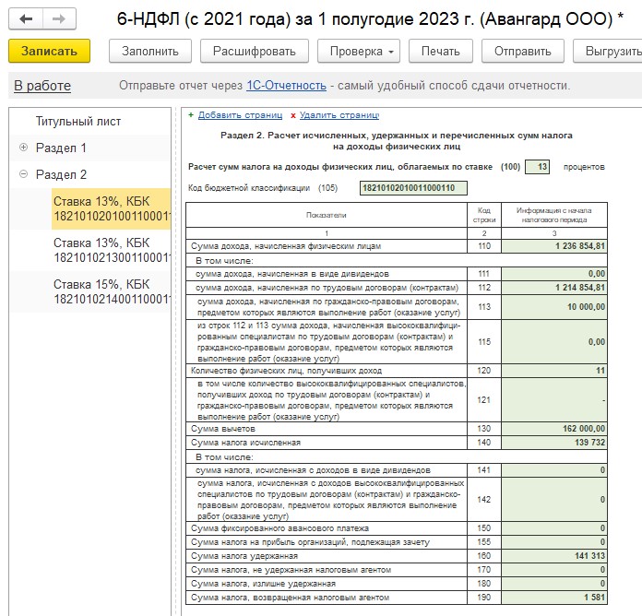Click the text Сумма налога, не удержанная налоговым агентом
642x616 pixels.
pyautogui.click(x=291, y=570)
